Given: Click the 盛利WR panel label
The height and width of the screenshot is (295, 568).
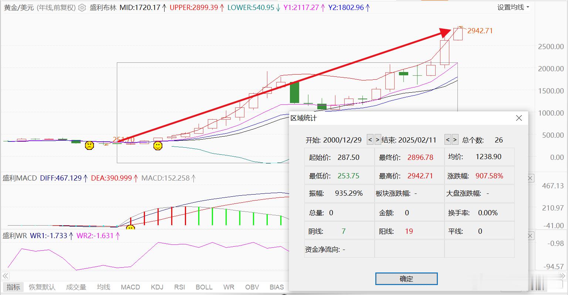Looking at the screenshot, I should pyautogui.click(x=15, y=236).
